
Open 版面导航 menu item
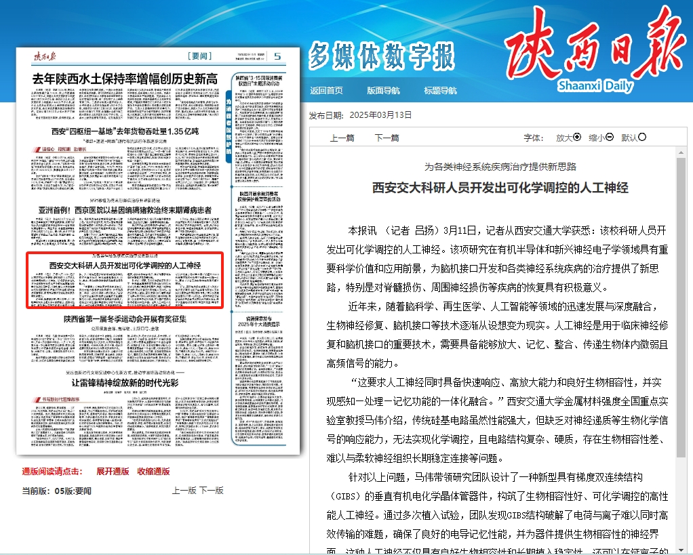pos(383,91)
